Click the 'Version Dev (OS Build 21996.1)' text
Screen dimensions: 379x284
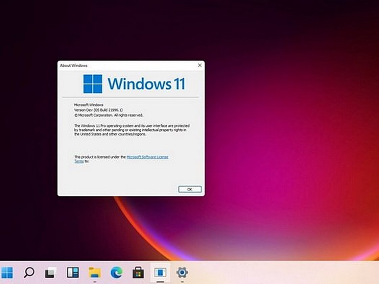[x=98, y=110]
